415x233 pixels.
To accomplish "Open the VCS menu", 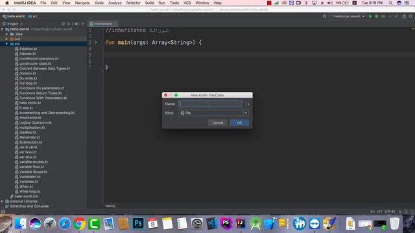I will pos(187,3).
